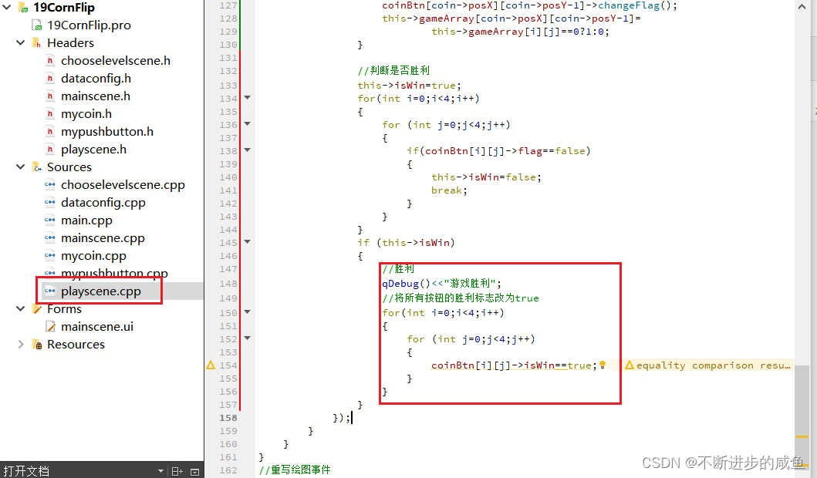Click the //判断是否胜利 comment
The image size is (817, 478).
click(x=393, y=70)
